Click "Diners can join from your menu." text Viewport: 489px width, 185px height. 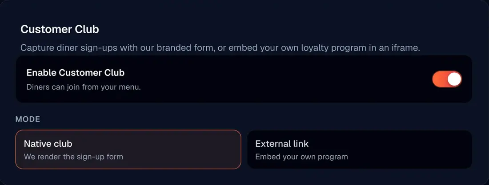84,87
